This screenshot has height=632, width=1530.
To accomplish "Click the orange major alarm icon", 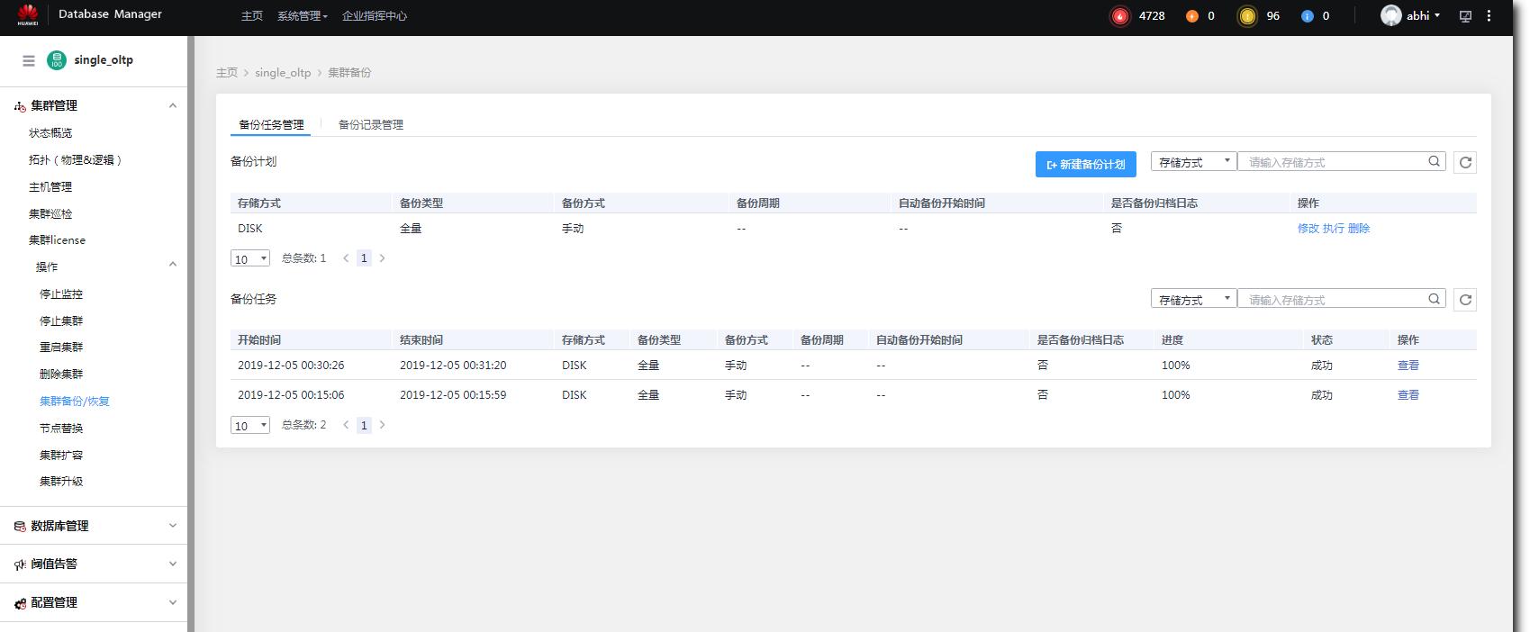I will tap(1191, 16).
